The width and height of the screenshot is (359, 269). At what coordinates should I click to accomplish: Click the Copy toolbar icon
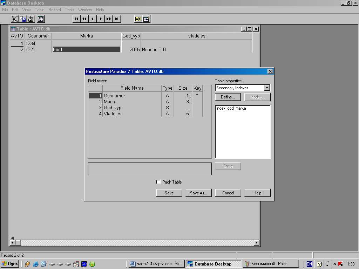pyautogui.click(x=23, y=19)
